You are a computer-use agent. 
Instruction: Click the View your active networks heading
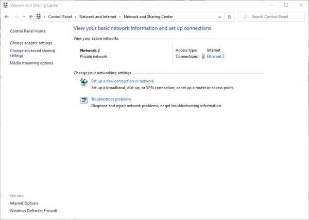pyautogui.click(x=96, y=39)
